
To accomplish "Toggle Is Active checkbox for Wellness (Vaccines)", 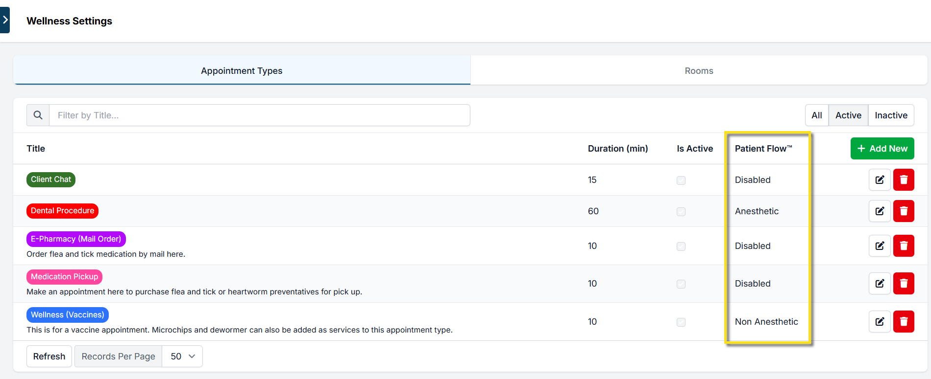I will (681, 322).
